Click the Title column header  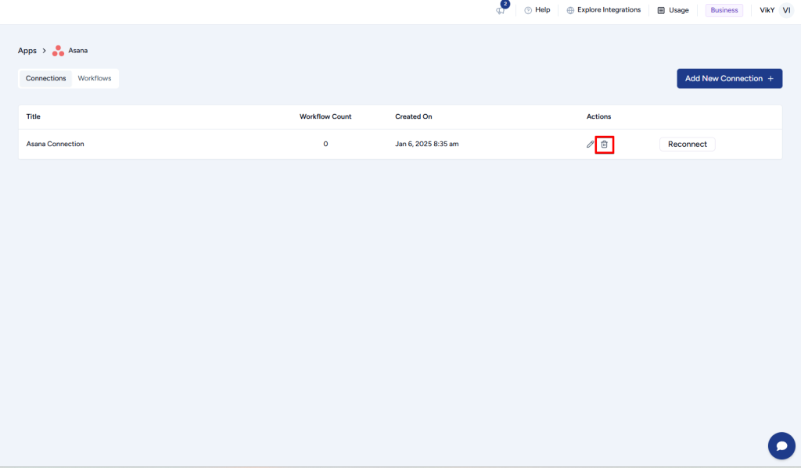tap(34, 116)
